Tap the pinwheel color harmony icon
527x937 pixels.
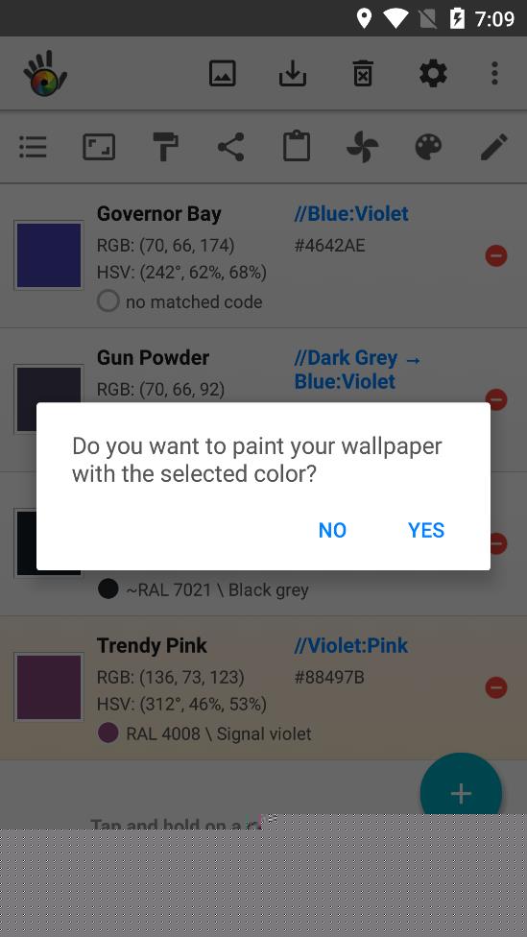click(362, 147)
